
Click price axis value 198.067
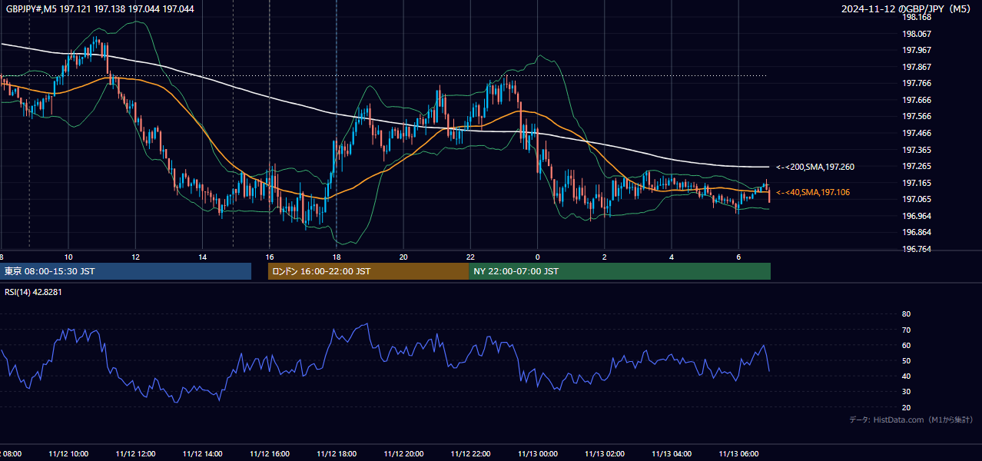917,34
